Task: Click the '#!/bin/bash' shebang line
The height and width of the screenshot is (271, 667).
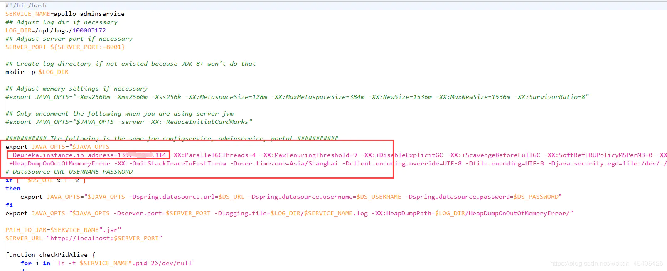Action: pos(26,5)
